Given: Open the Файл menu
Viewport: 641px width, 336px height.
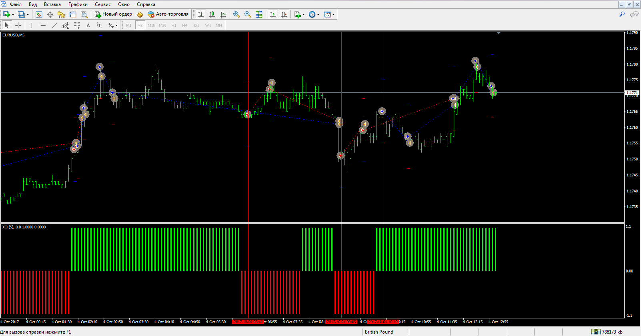Looking at the screenshot, I should click(x=16, y=4).
